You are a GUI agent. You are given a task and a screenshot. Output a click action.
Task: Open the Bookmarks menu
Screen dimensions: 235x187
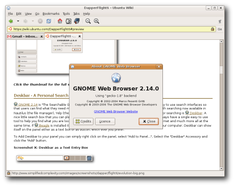pos(51,14)
